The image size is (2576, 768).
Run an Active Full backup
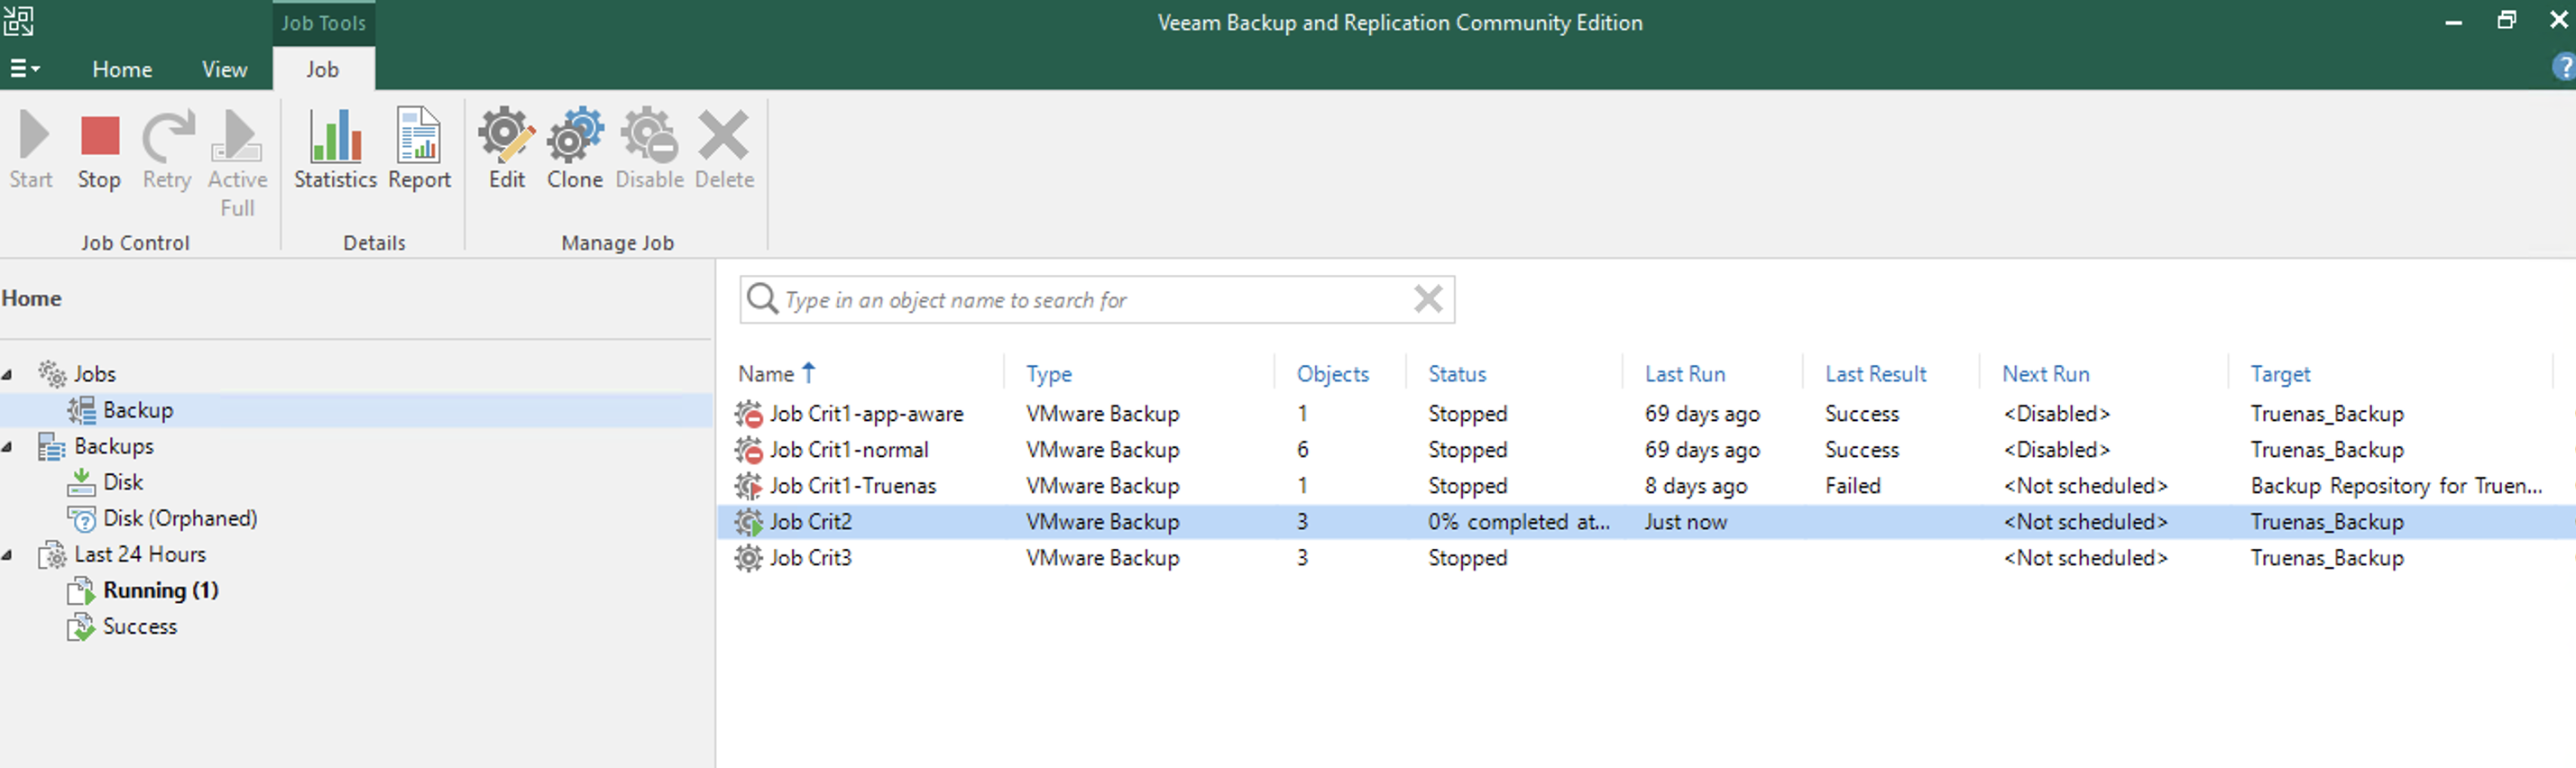237,163
